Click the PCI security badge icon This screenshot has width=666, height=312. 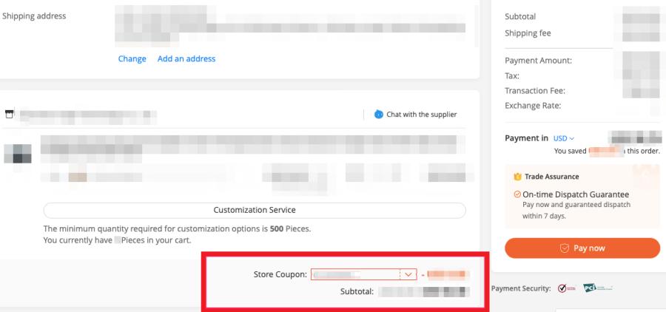[x=590, y=288]
